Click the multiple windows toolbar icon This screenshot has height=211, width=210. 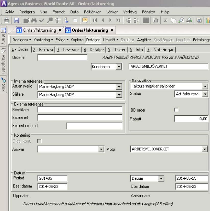[199, 20]
